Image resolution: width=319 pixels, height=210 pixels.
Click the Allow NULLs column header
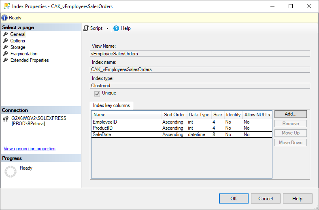[x=257, y=115]
